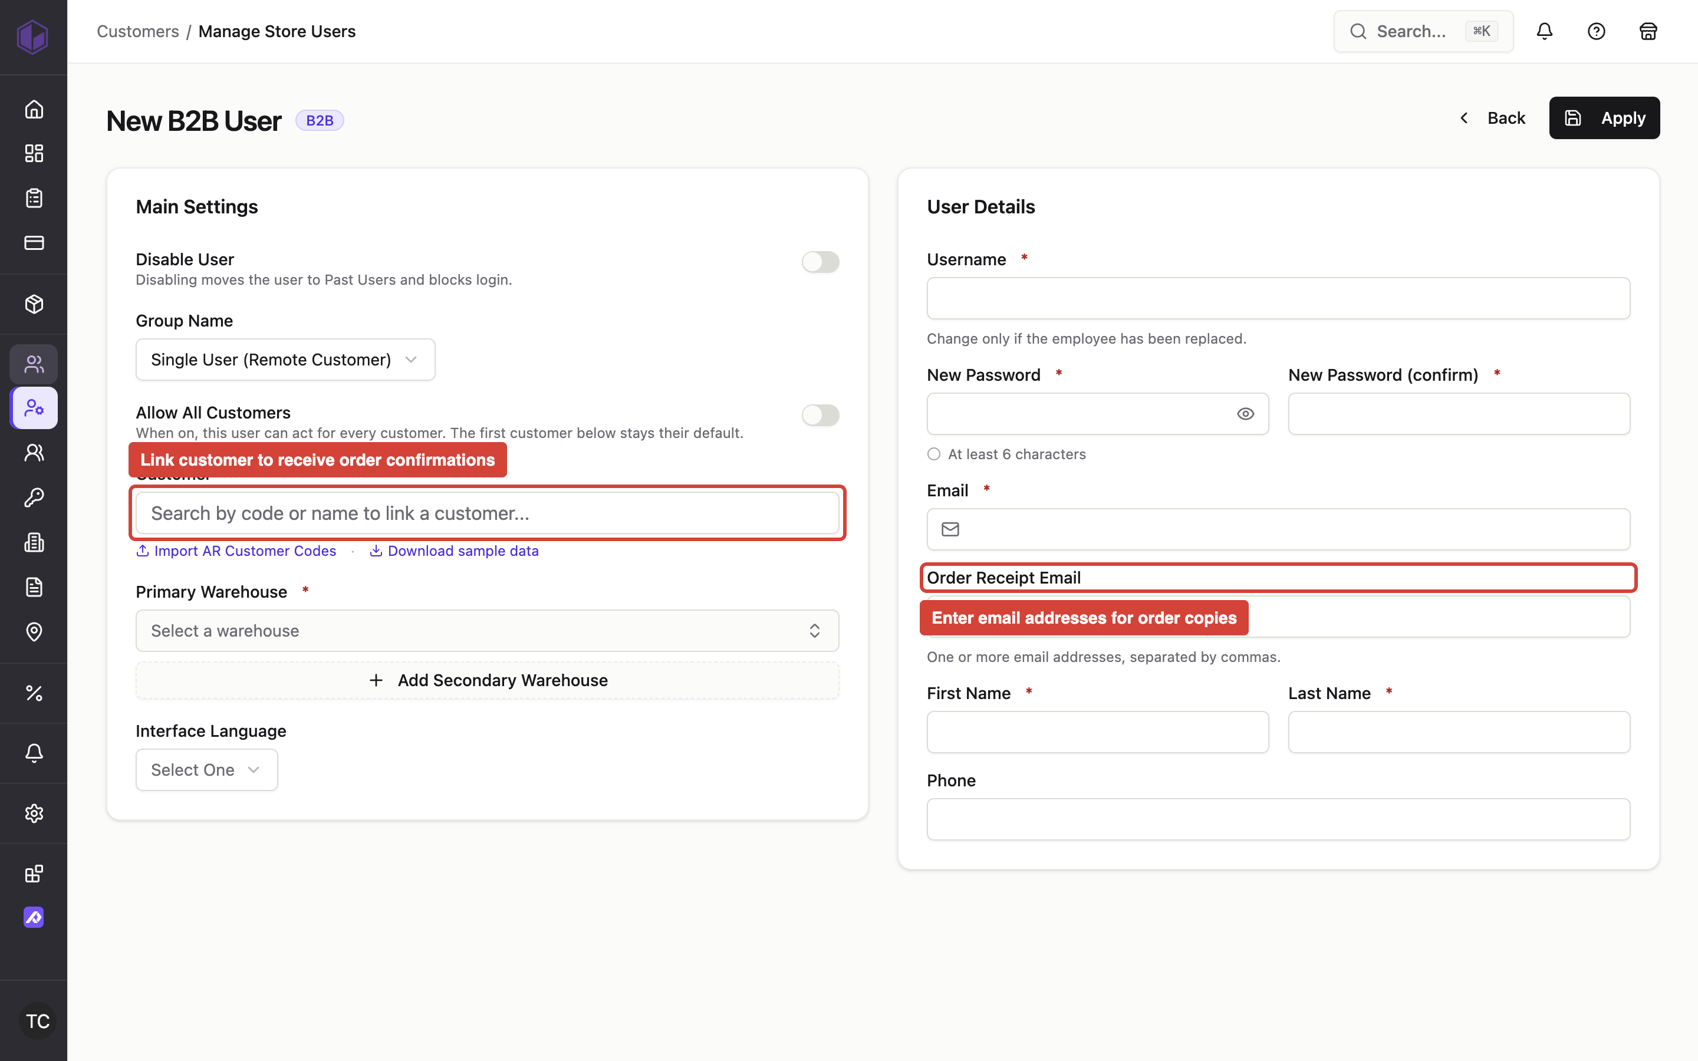Open the settings gear icon in sidebar

pos(34,813)
